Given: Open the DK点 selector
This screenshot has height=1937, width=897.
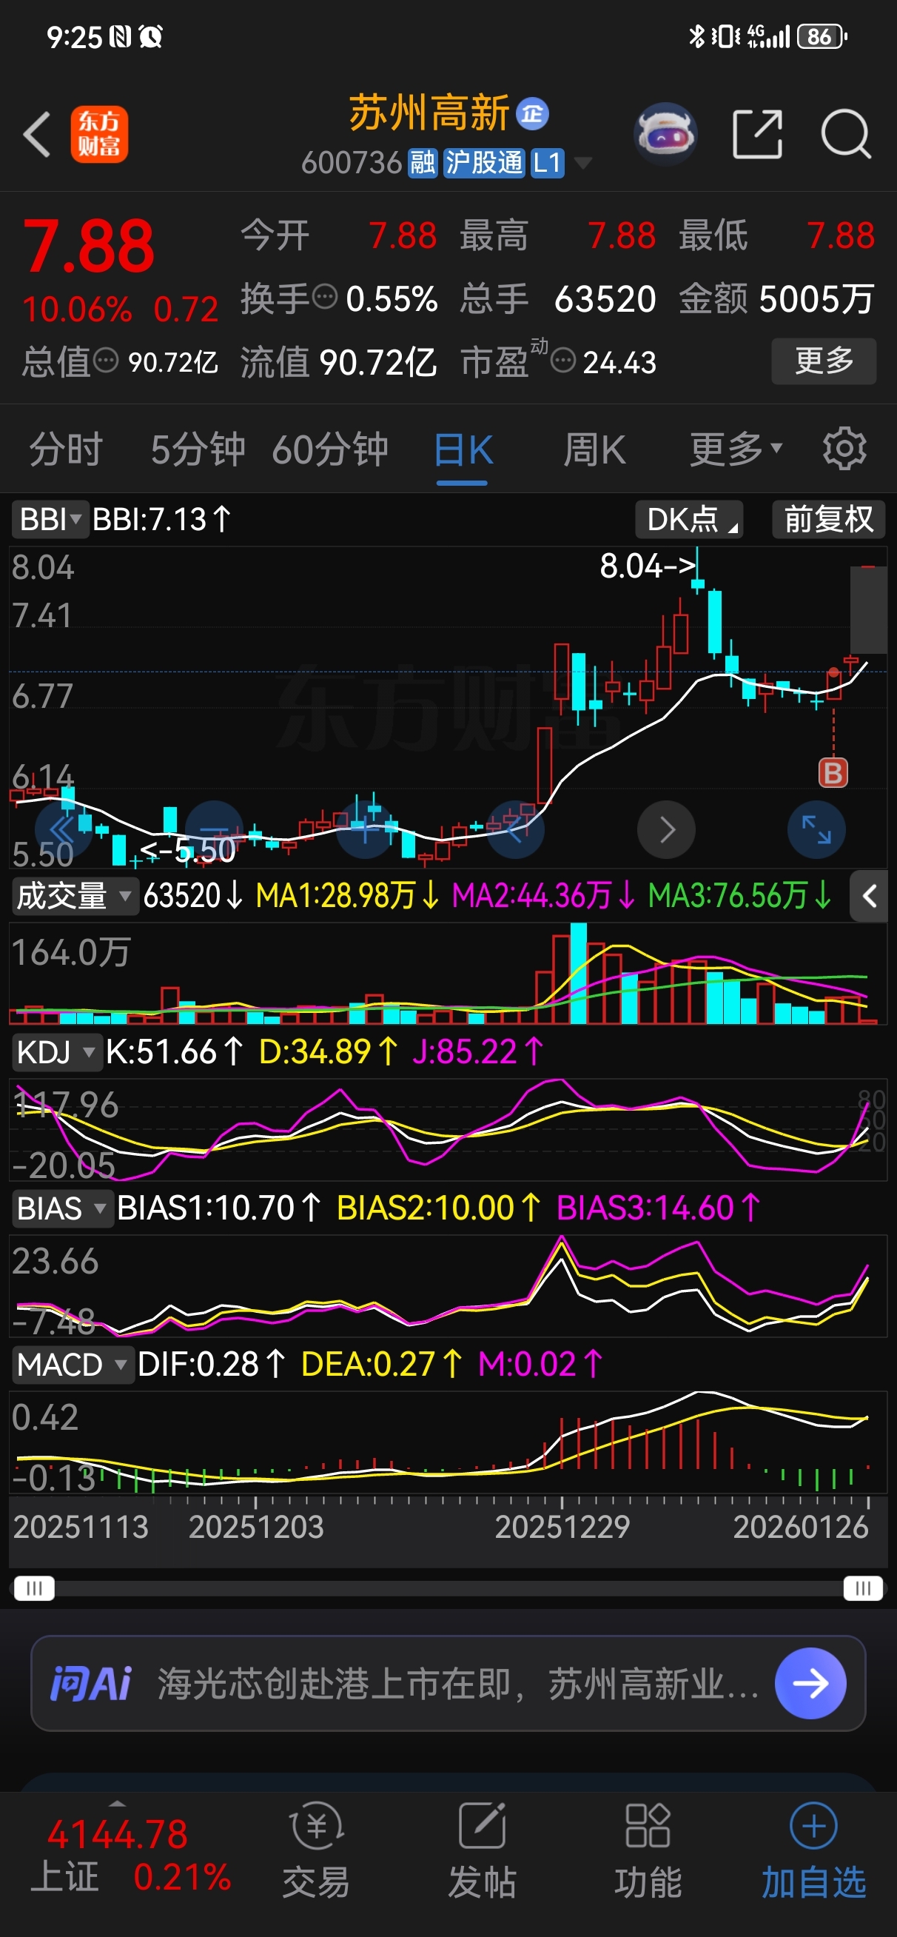Looking at the screenshot, I should 690,520.
